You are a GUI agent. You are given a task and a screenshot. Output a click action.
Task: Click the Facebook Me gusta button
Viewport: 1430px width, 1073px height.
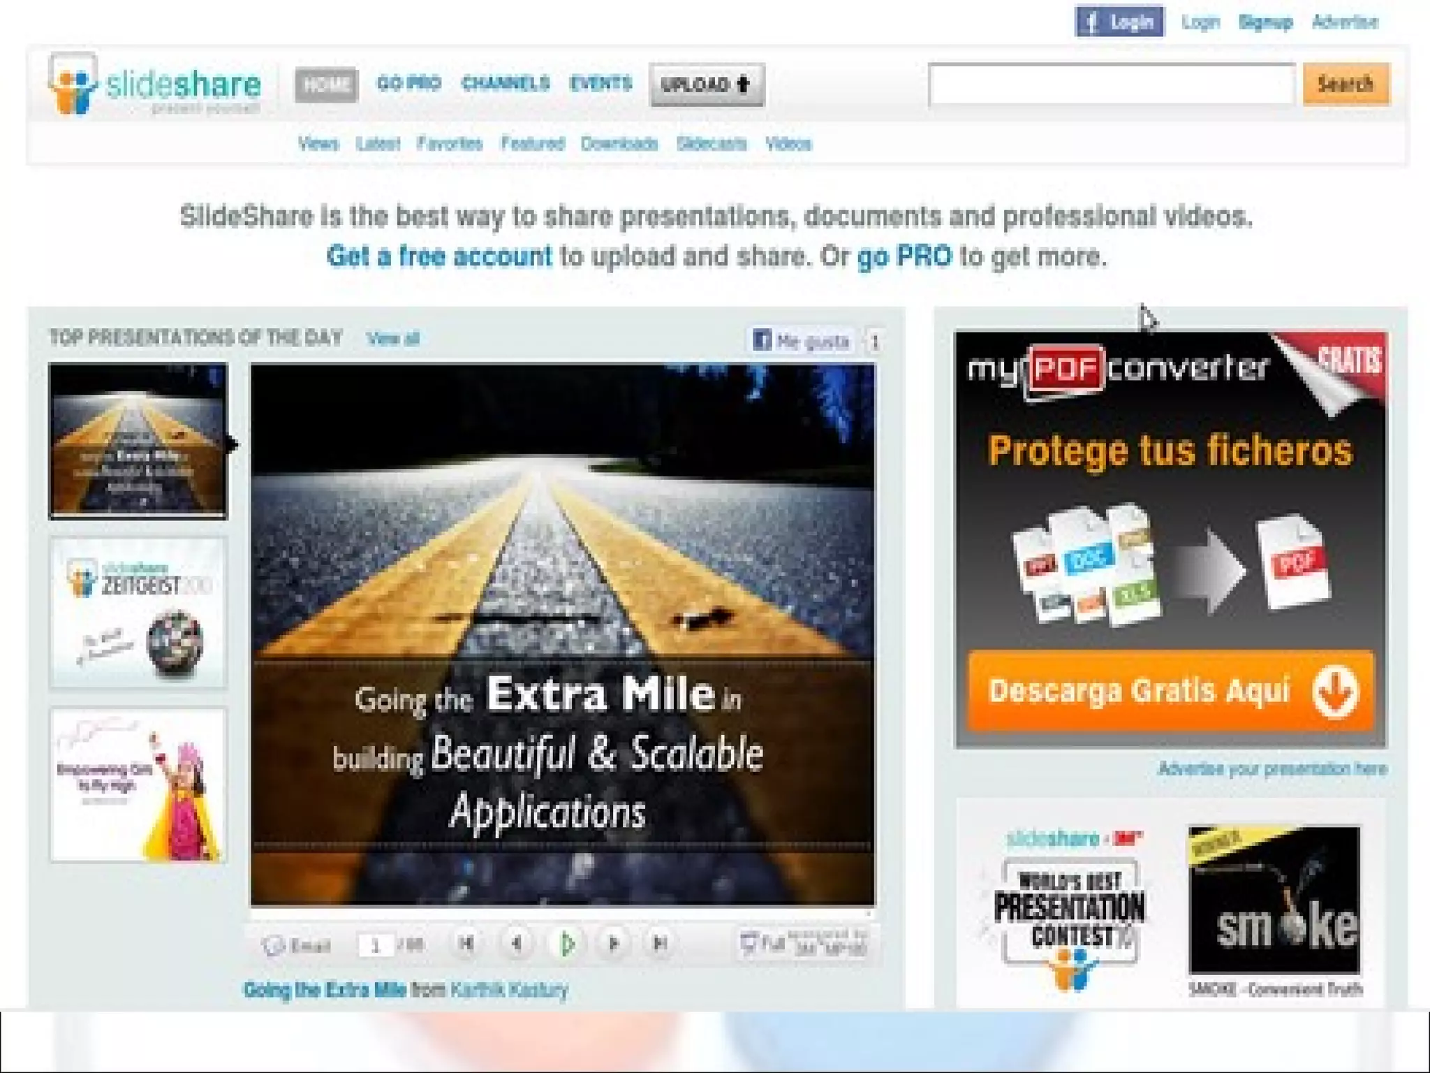point(802,341)
